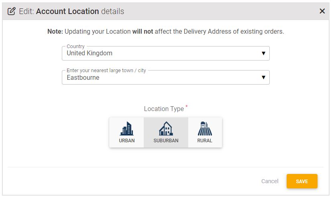Open the Eastbourne town selector
Image resolution: width=332 pixels, height=198 pixels.
[165, 77]
